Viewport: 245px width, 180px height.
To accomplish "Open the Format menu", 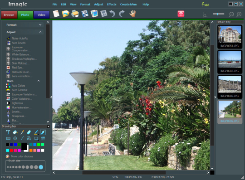I will pos(85,5).
